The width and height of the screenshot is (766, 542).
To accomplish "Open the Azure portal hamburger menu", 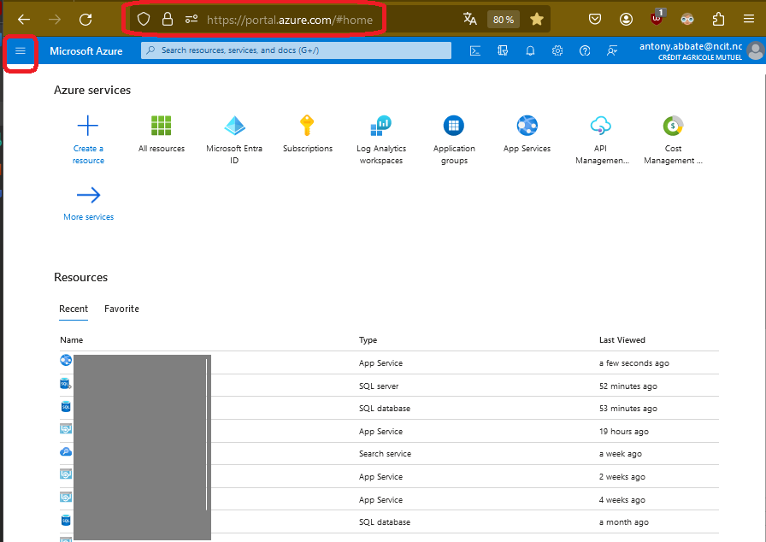I will (x=21, y=51).
